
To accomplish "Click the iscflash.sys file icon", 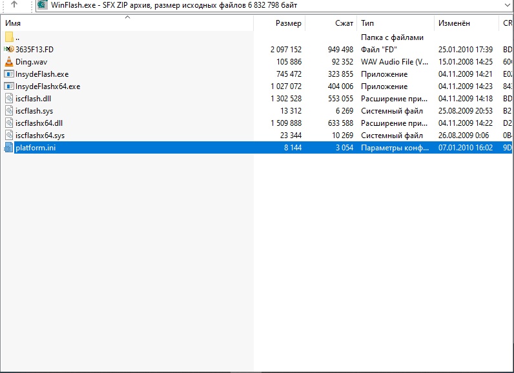I will [x=9, y=111].
